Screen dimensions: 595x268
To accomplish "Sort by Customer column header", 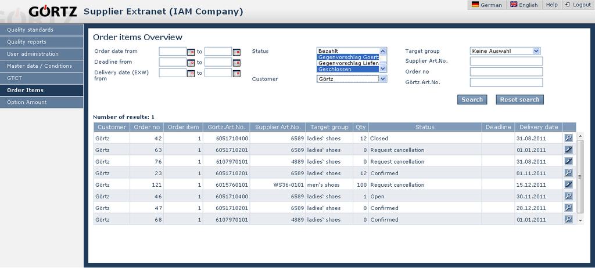I will (x=112, y=127).
